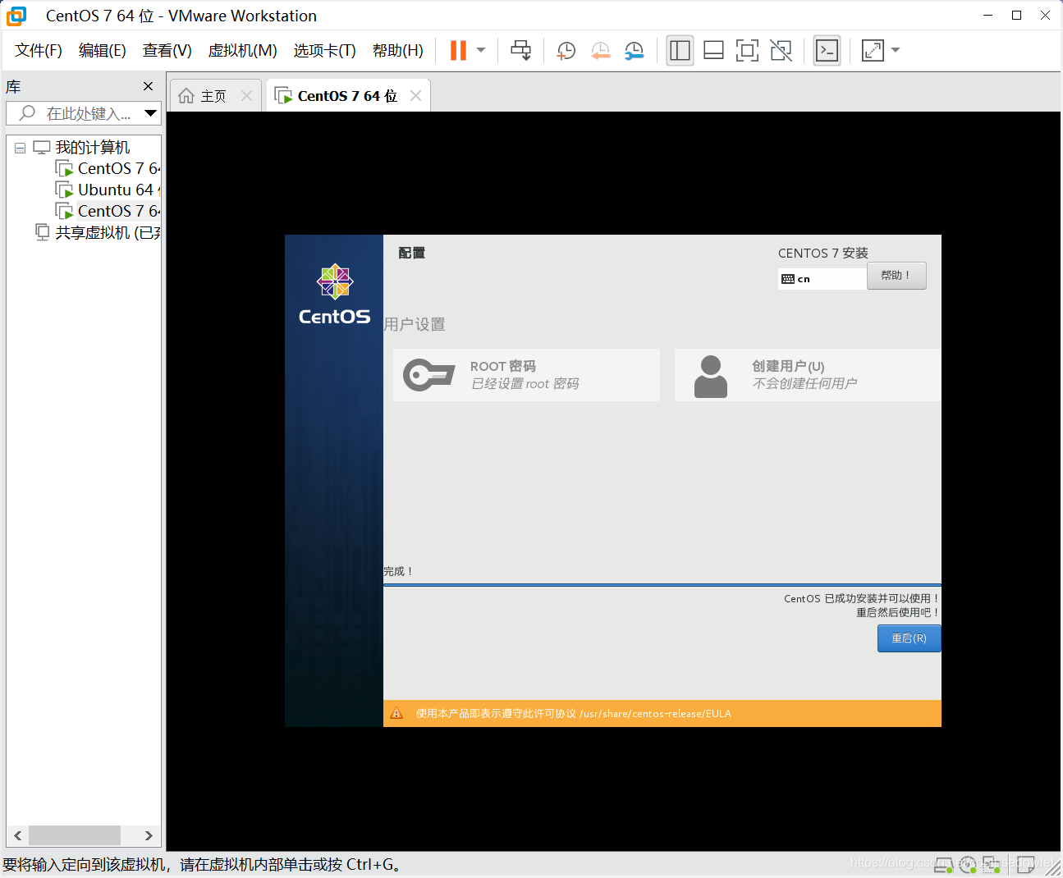This screenshot has width=1063, height=878.
Task: Click the CentOS logo in installer
Action: 334,295
